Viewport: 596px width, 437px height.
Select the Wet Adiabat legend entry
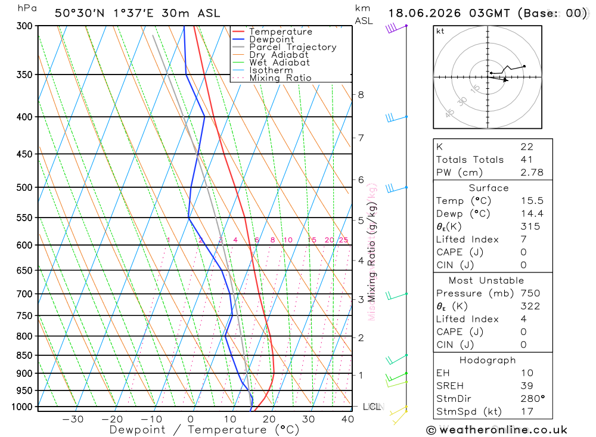tap(271, 63)
